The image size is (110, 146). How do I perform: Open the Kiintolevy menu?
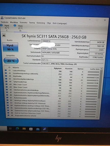tap(41, 23)
